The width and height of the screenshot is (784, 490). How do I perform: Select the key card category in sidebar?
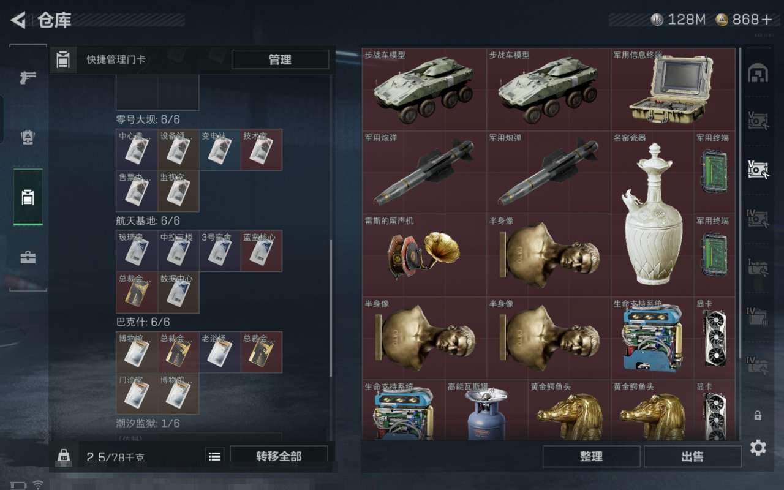point(28,197)
